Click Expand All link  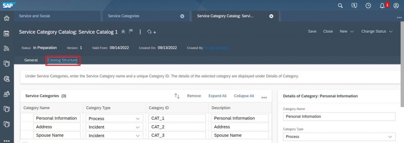point(217,96)
